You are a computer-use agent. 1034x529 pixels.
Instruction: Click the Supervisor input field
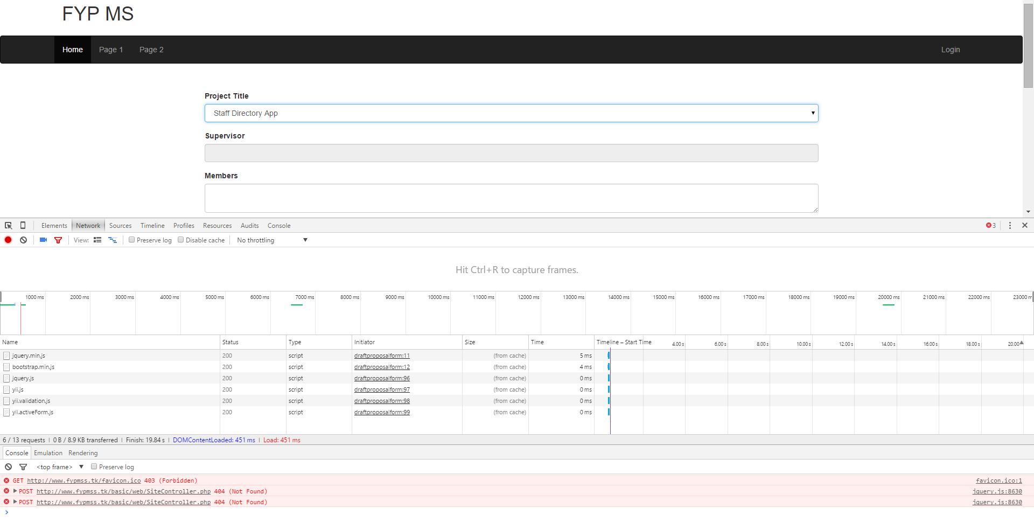tap(511, 153)
